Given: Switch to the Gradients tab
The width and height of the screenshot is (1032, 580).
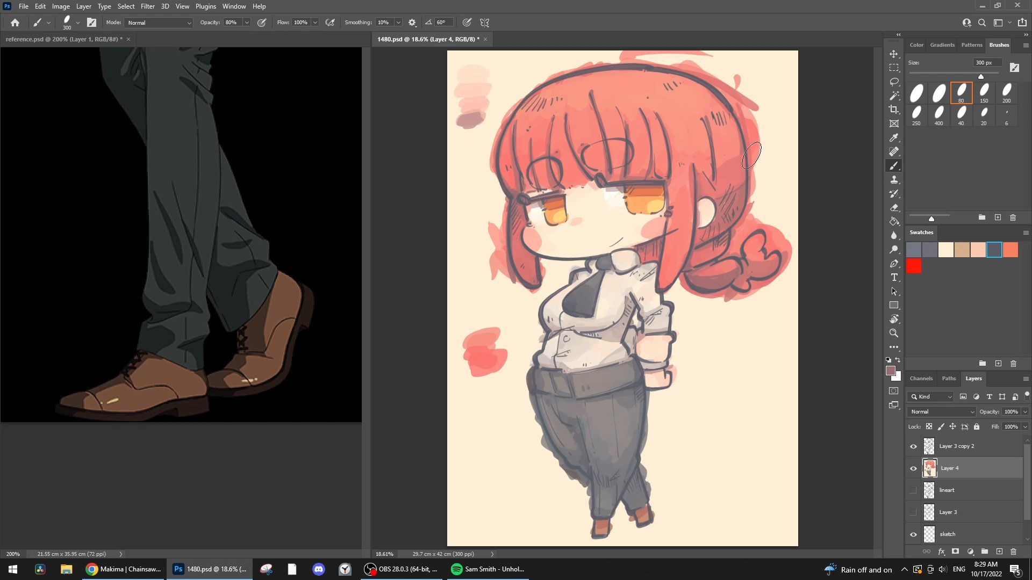Looking at the screenshot, I should [942, 45].
